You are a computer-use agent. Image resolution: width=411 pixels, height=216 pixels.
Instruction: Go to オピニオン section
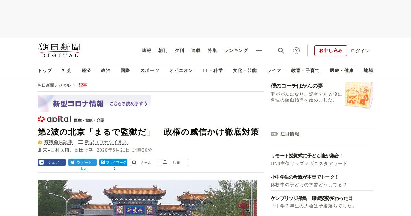coord(181,71)
